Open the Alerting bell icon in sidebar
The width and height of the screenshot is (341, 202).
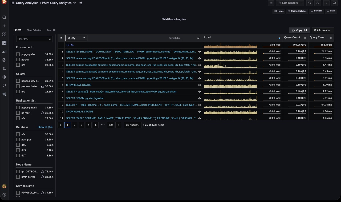pyautogui.click(x=4, y=68)
